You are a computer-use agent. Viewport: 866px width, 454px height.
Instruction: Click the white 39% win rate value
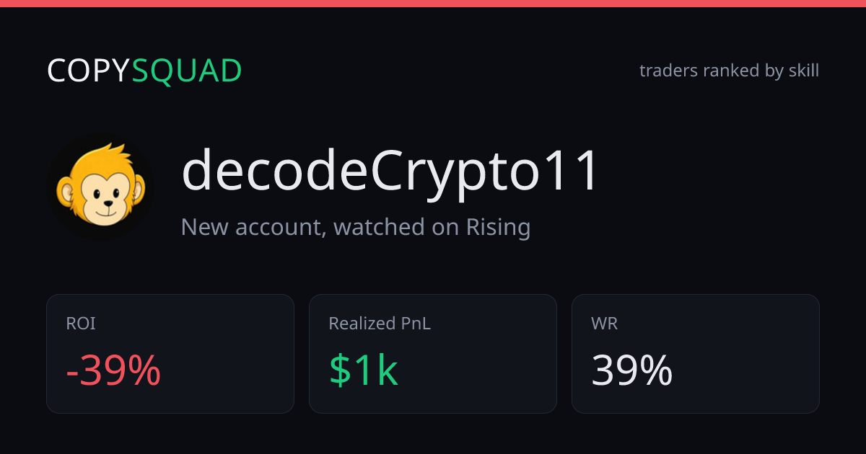click(x=632, y=371)
